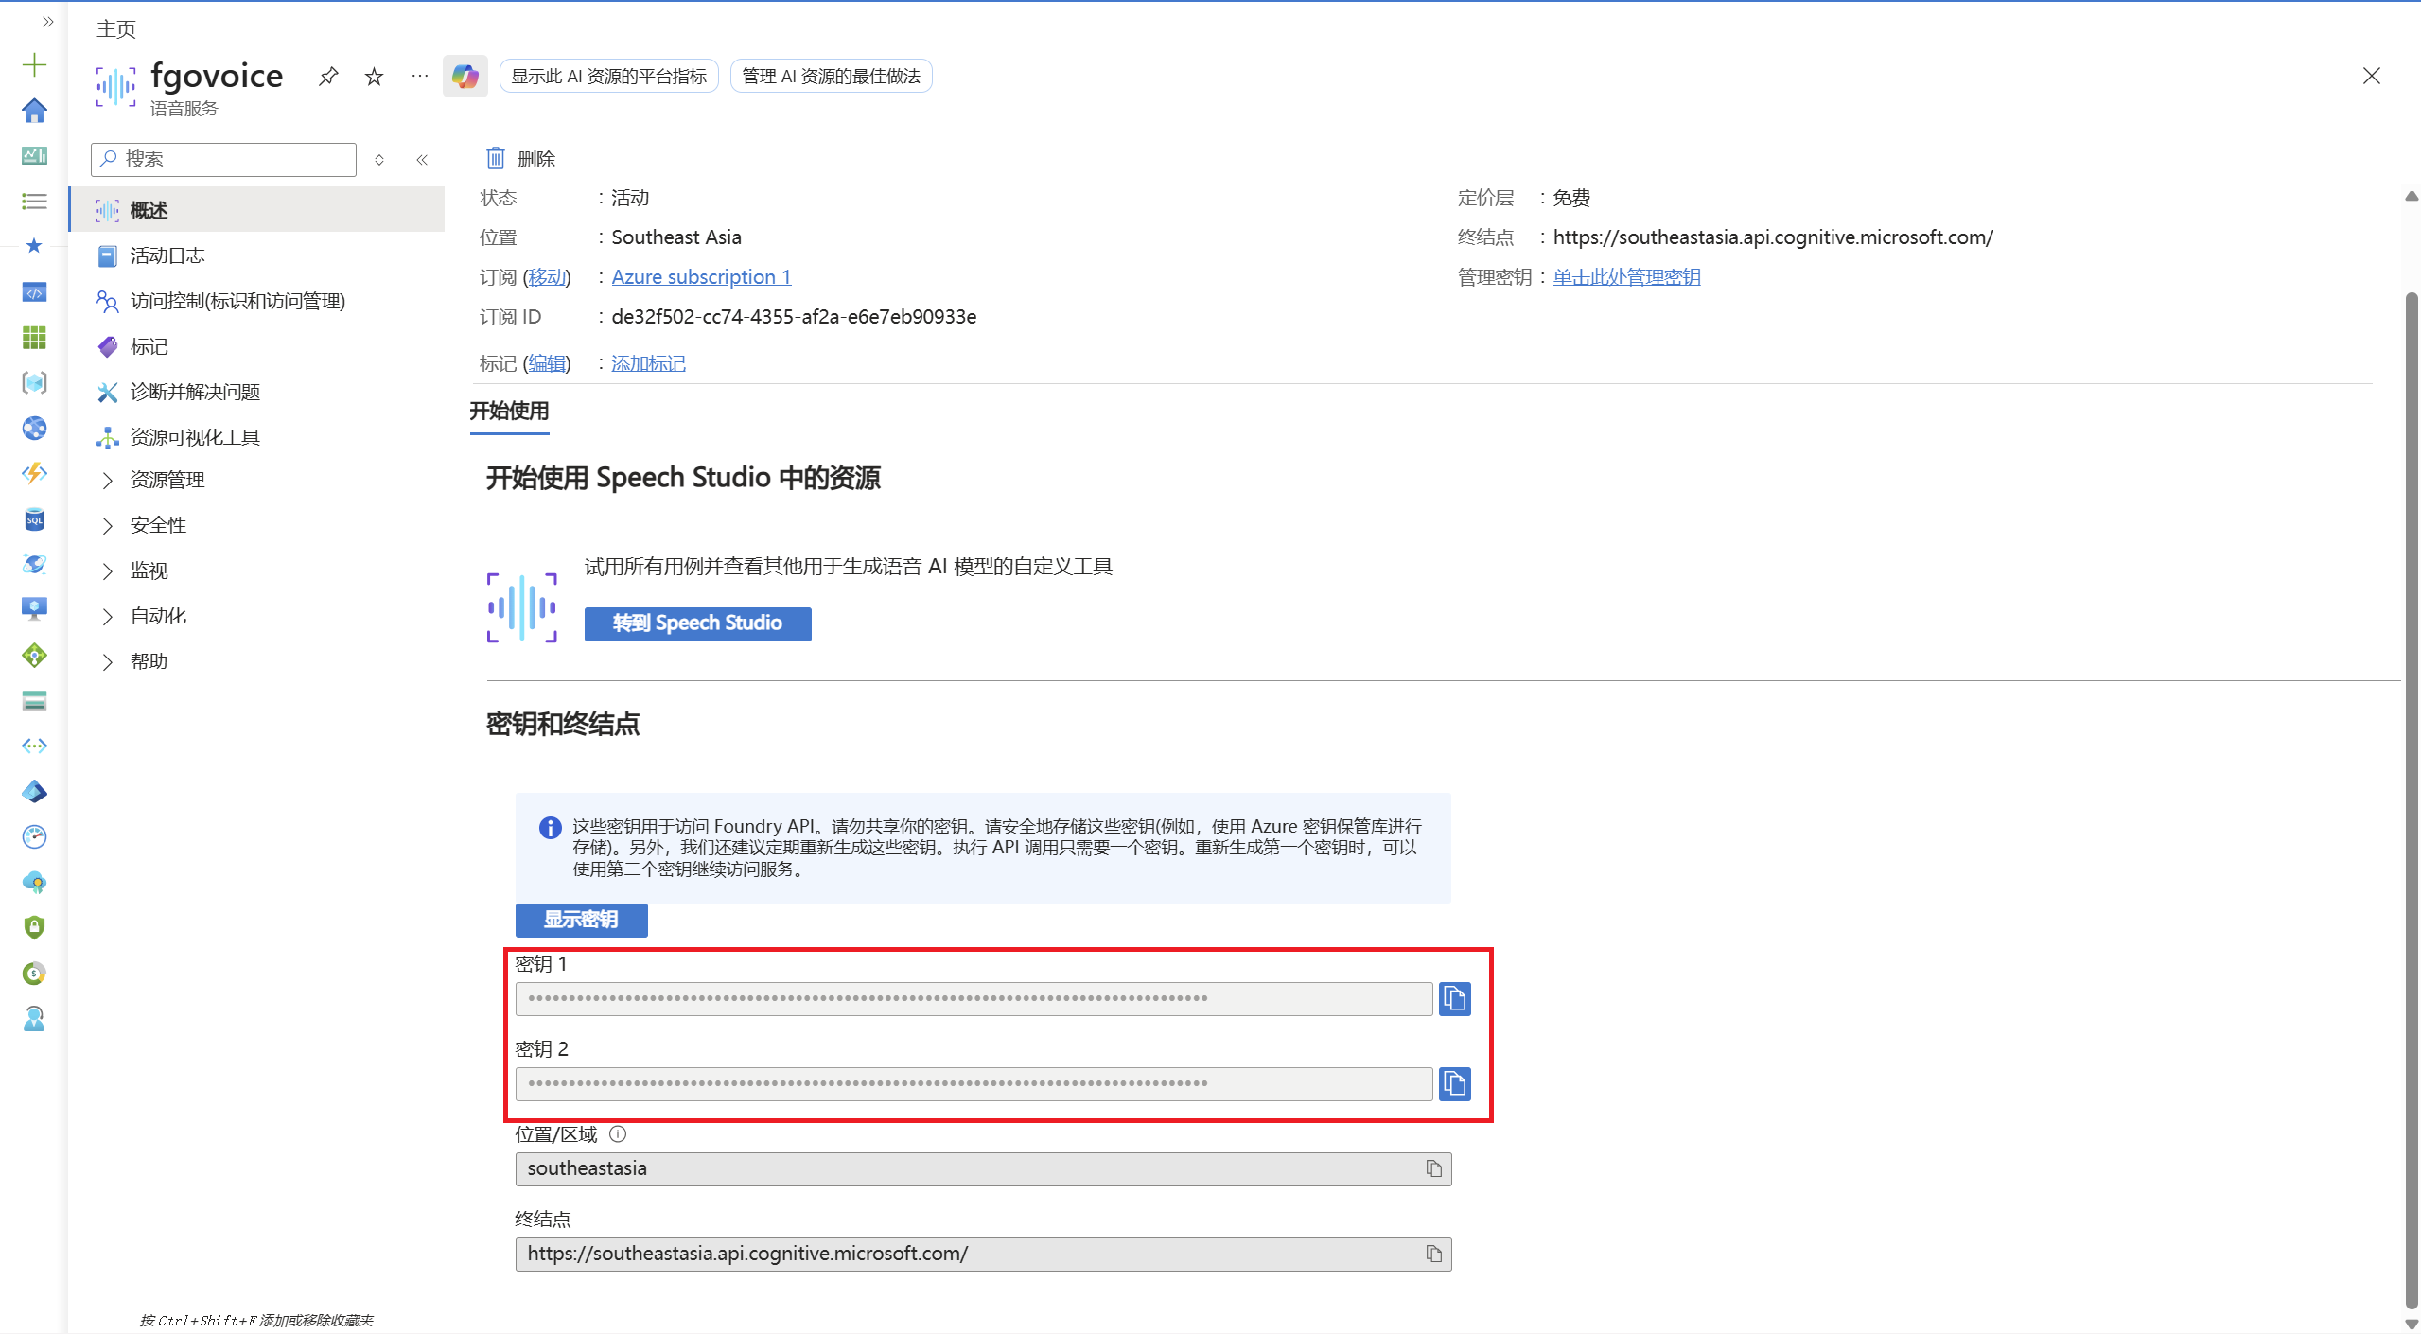Open Advisor cloud icon in sidebar
The width and height of the screenshot is (2421, 1334).
(34, 882)
